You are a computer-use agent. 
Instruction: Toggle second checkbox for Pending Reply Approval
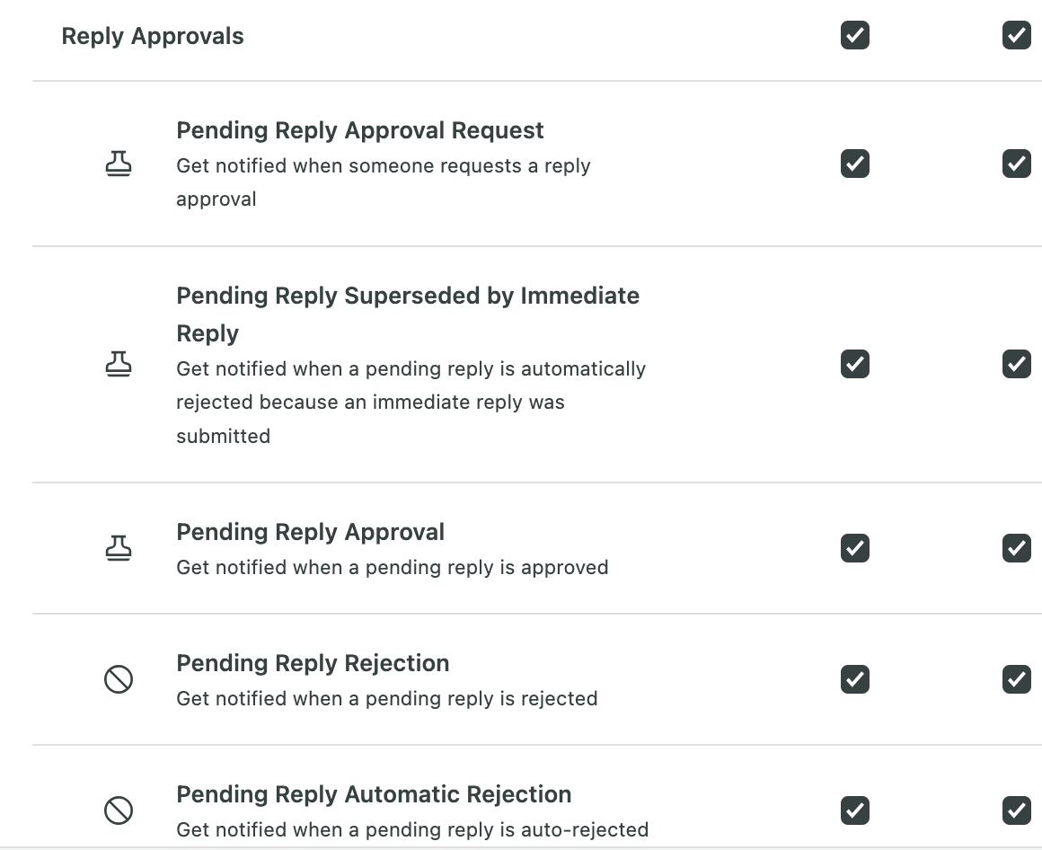(1016, 548)
